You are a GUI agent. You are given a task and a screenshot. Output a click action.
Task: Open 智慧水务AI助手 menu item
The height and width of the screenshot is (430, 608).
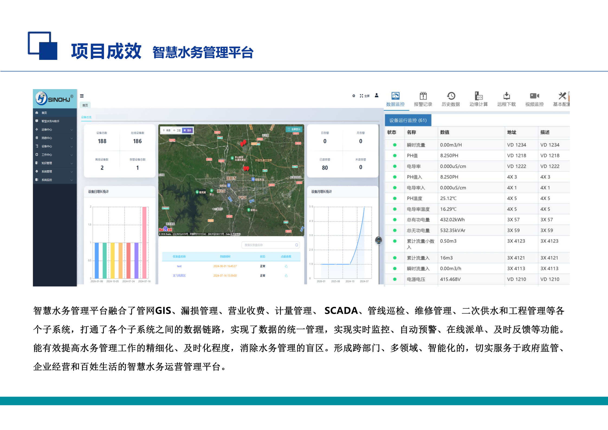point(50,121)
